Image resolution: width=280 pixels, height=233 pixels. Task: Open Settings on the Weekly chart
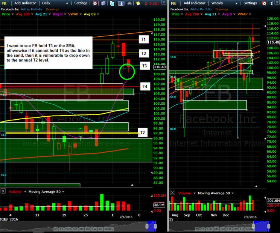[x=250, y=3]
